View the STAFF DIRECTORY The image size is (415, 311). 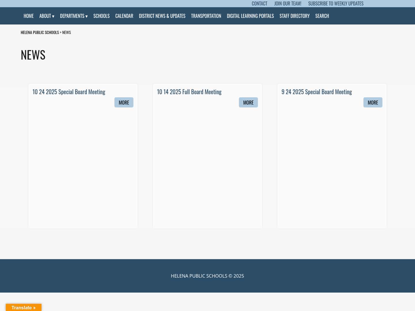tap(295, 16)
